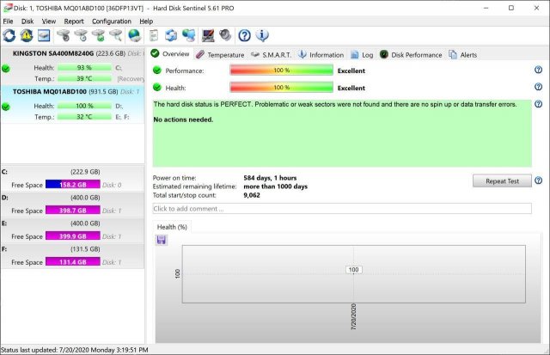Click the save floppy icon above health graph
This screenshot has width=550, height=355.
point(161,240)
